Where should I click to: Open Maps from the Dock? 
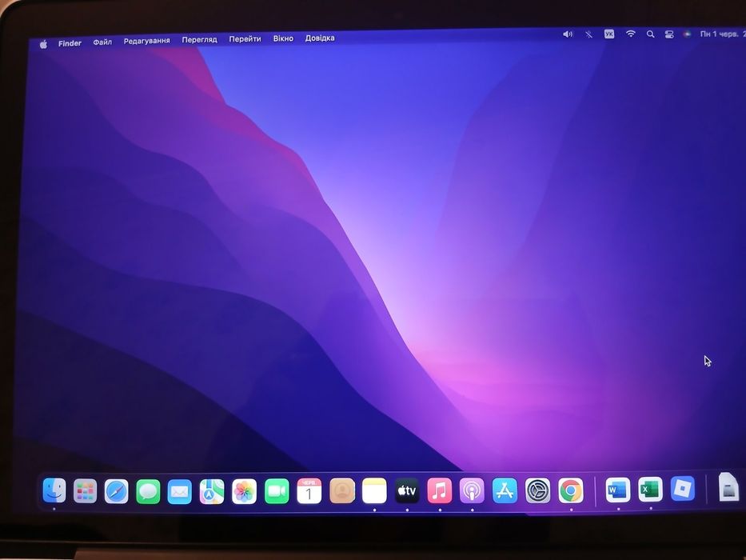(212, 491)
